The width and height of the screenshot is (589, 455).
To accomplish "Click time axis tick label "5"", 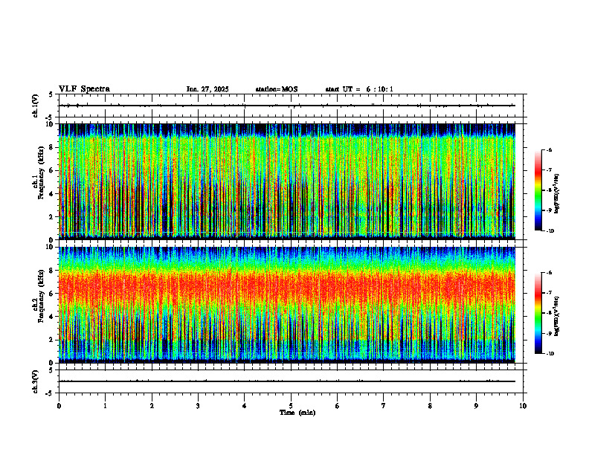I will (291, 406).
